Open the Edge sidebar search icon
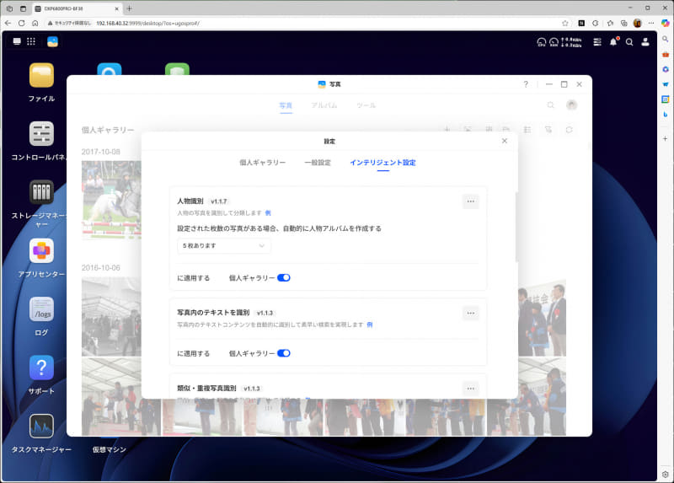 [x=665, y=39]
